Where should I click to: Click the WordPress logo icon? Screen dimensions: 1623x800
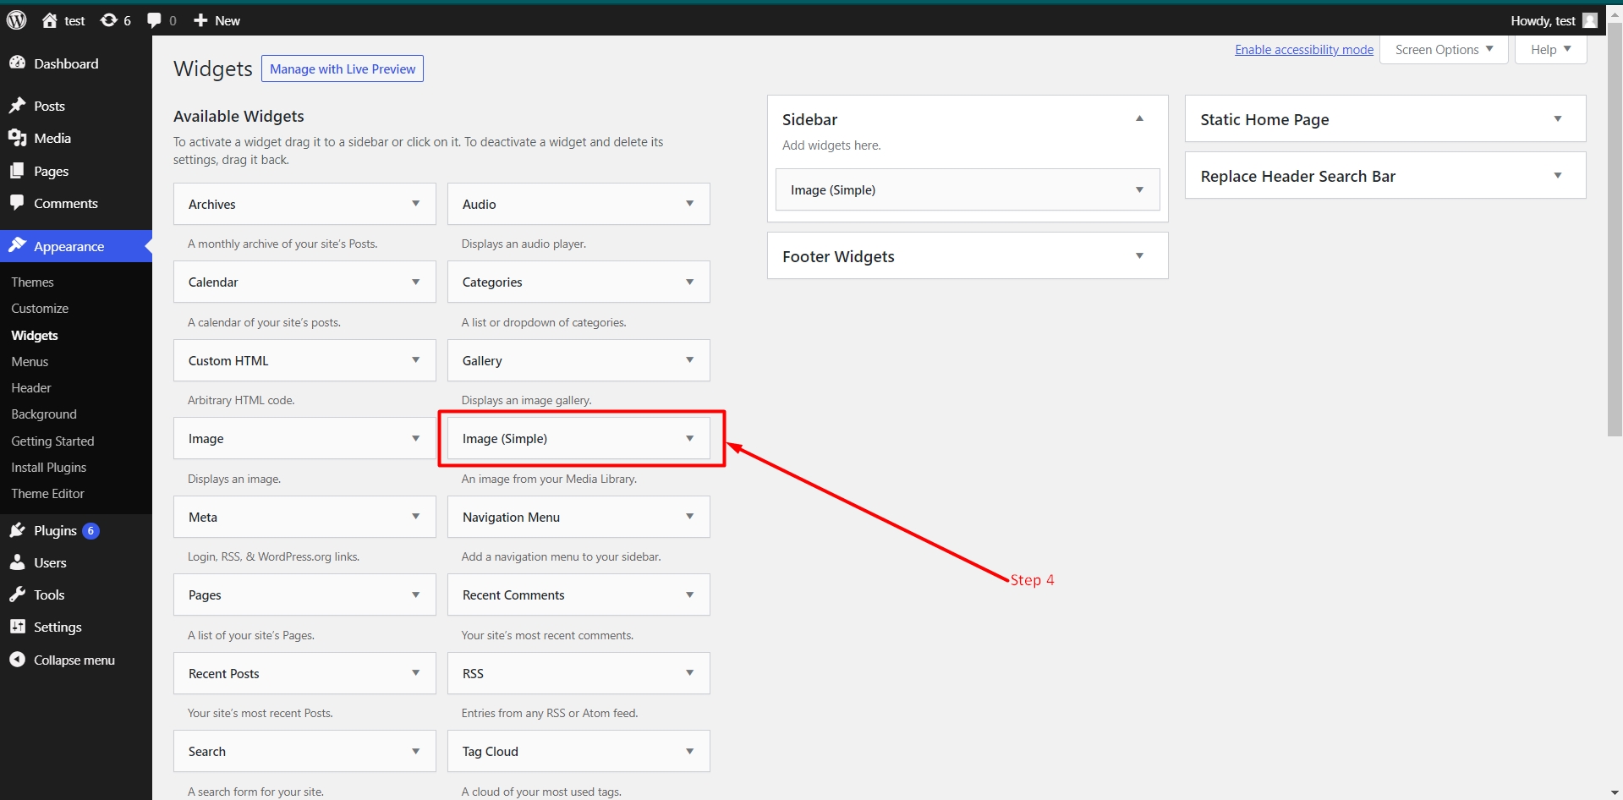[x=17, y=20]
